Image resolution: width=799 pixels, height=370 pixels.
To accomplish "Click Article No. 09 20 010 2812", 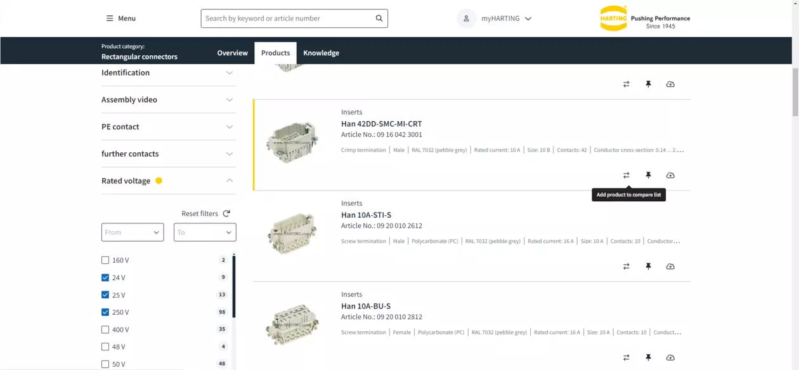I will (381, 317).
